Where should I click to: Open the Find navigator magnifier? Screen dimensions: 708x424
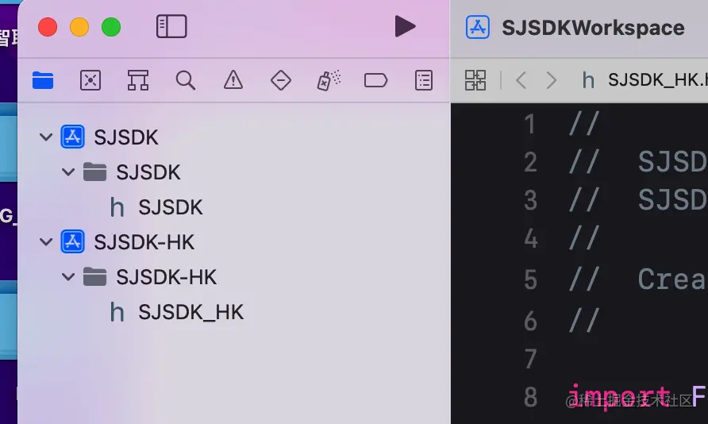(x=186, y=80)
